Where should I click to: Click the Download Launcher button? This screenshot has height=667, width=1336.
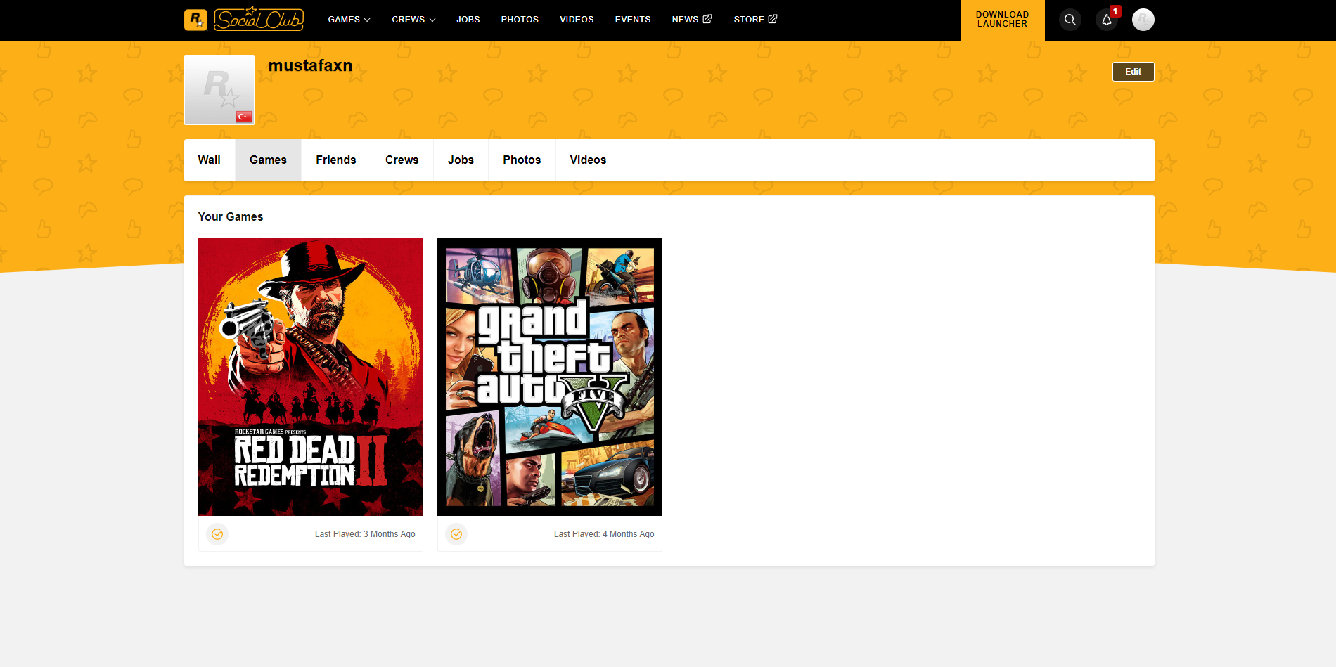point(1003,20)
